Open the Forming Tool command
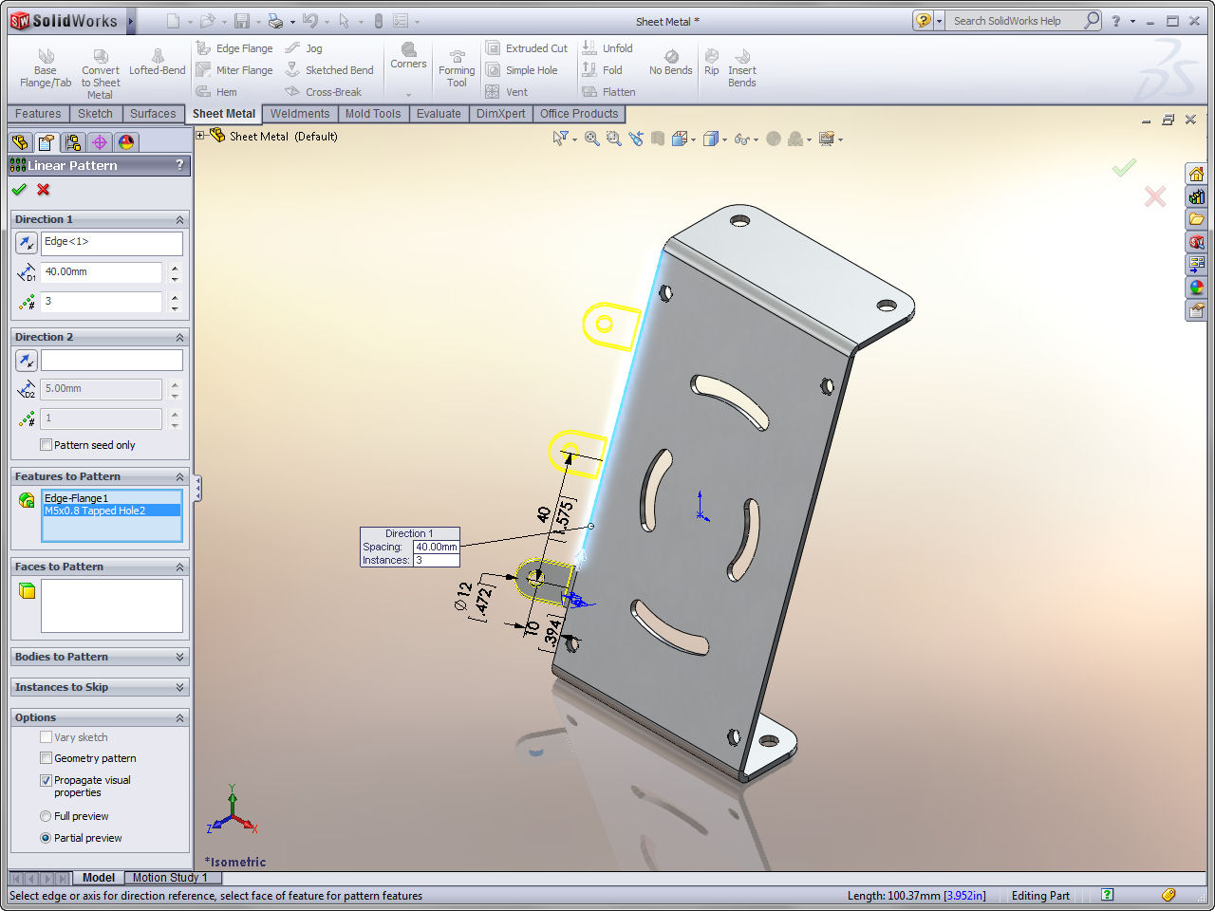The width and height of the screenshot is (1215, 911). [x=457, y=68]
